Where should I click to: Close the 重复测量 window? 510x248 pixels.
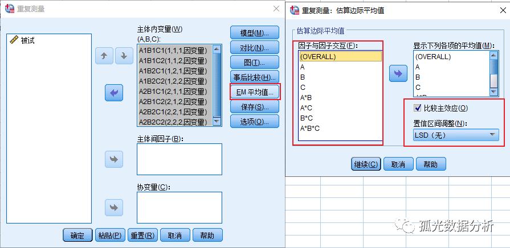pos(276,9)
